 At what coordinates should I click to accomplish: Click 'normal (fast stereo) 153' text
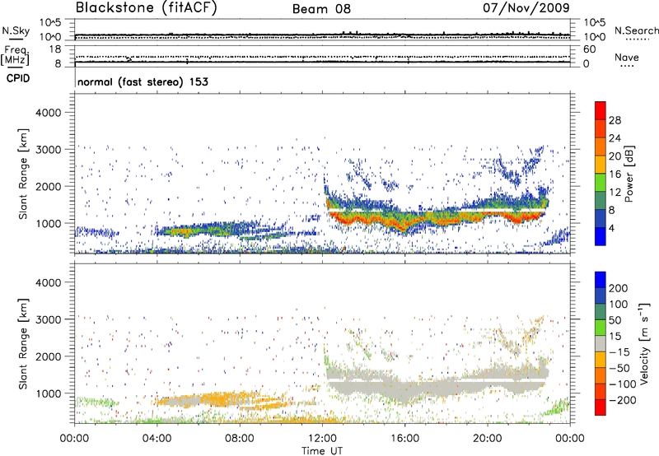click(x=143, y=81)
